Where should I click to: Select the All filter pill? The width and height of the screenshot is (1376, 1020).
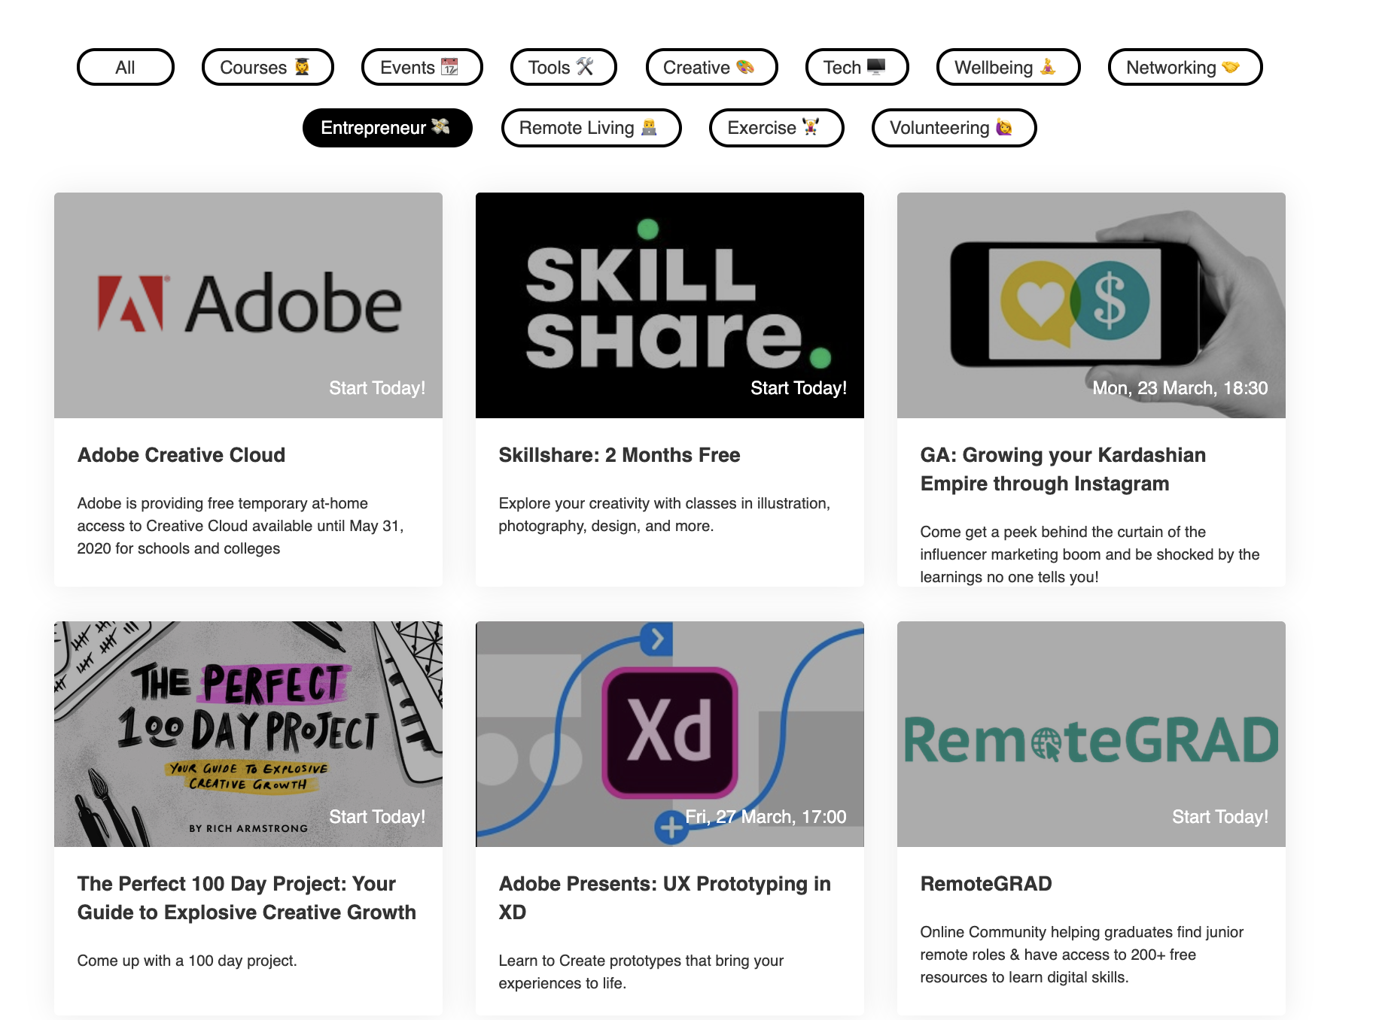[x=126, y=68]
